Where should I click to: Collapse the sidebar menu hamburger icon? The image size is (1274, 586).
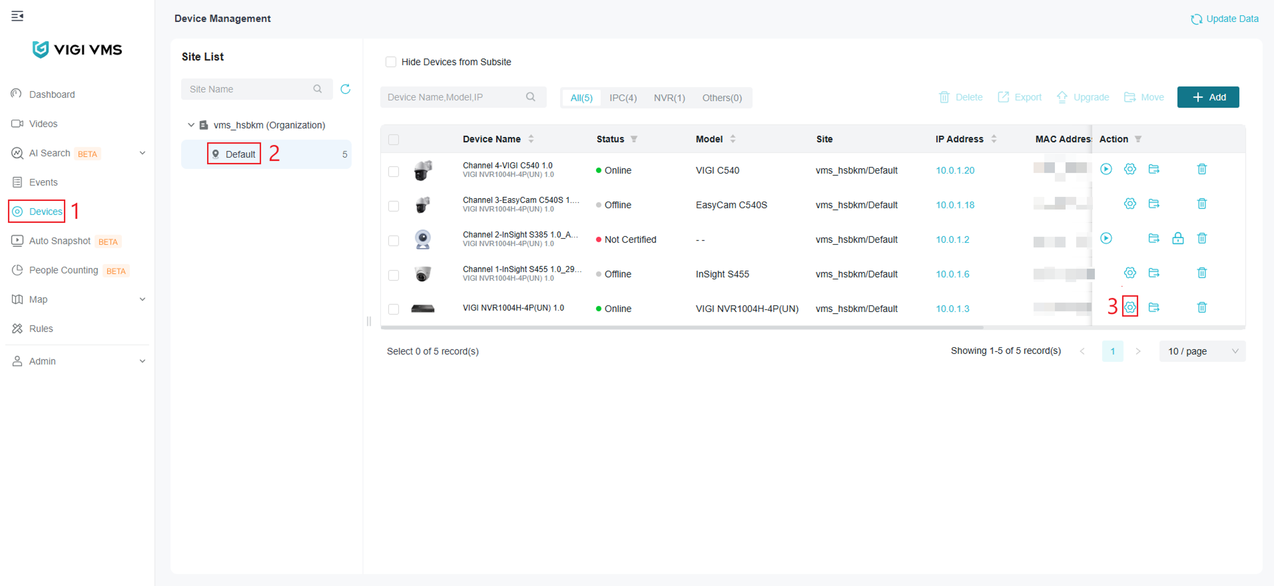[17, 16]
